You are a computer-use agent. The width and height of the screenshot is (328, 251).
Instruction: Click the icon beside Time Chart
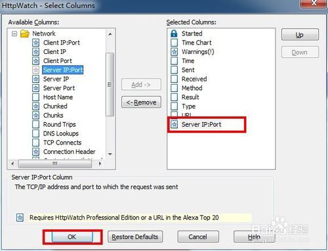[x=174, y=43]
